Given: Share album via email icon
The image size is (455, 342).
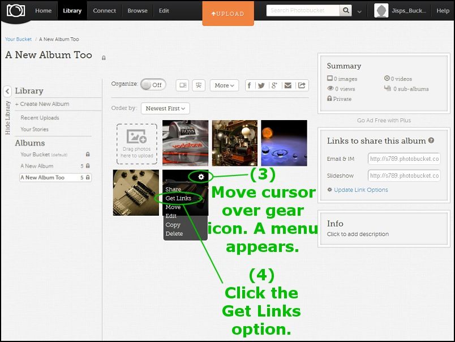Looking at the screenshot, I should [288, 85].
